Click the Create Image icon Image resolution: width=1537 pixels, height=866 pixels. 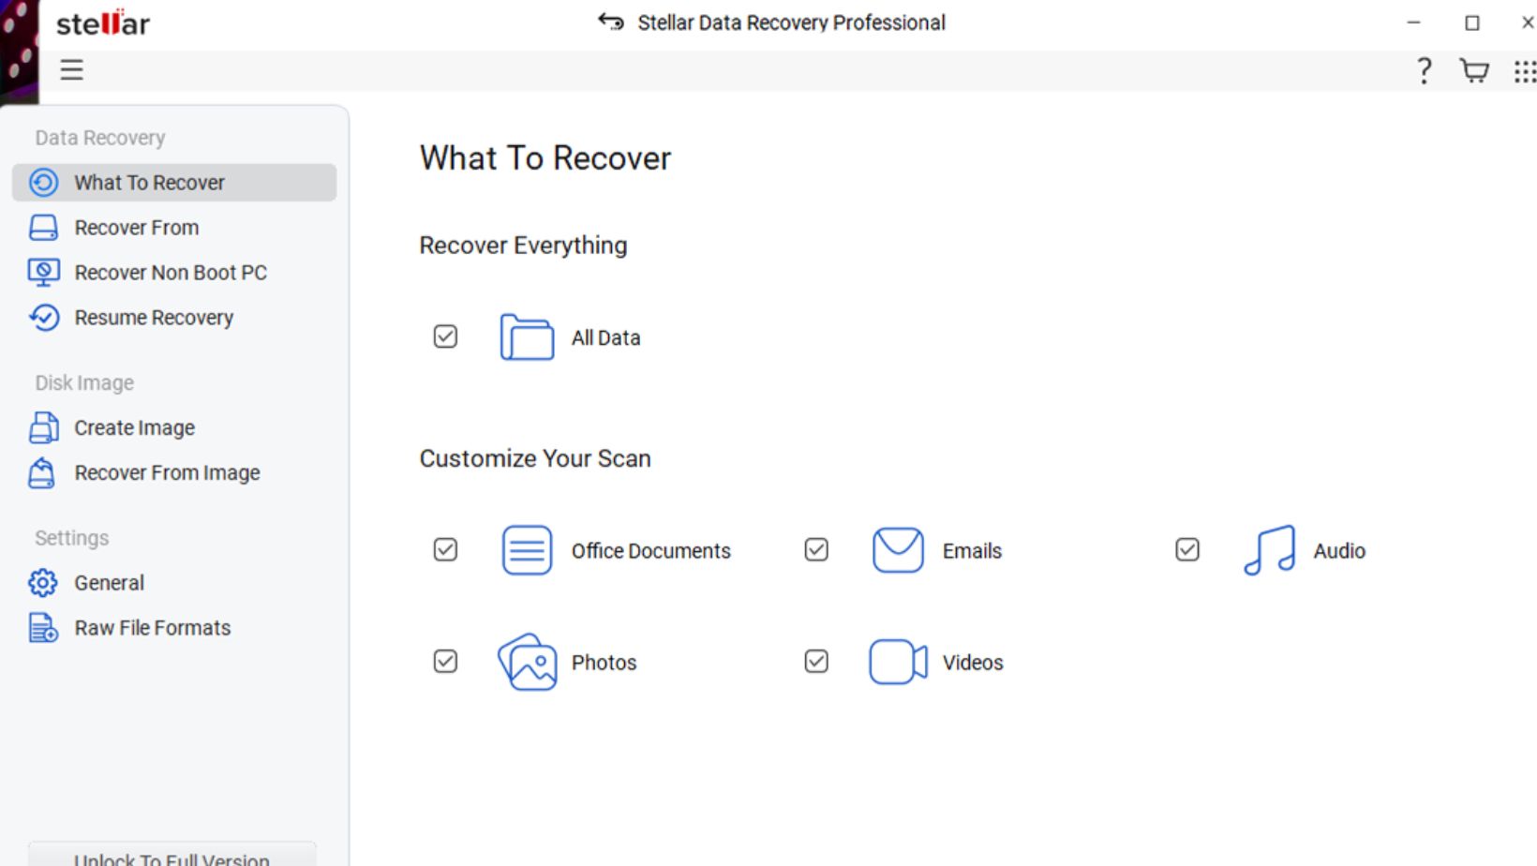coord(43,427)
